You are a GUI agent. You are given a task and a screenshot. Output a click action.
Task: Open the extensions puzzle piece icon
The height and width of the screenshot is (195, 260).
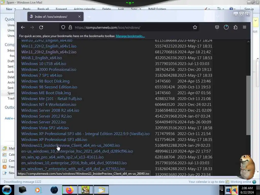pyautogui.click(x=235, y=27)
